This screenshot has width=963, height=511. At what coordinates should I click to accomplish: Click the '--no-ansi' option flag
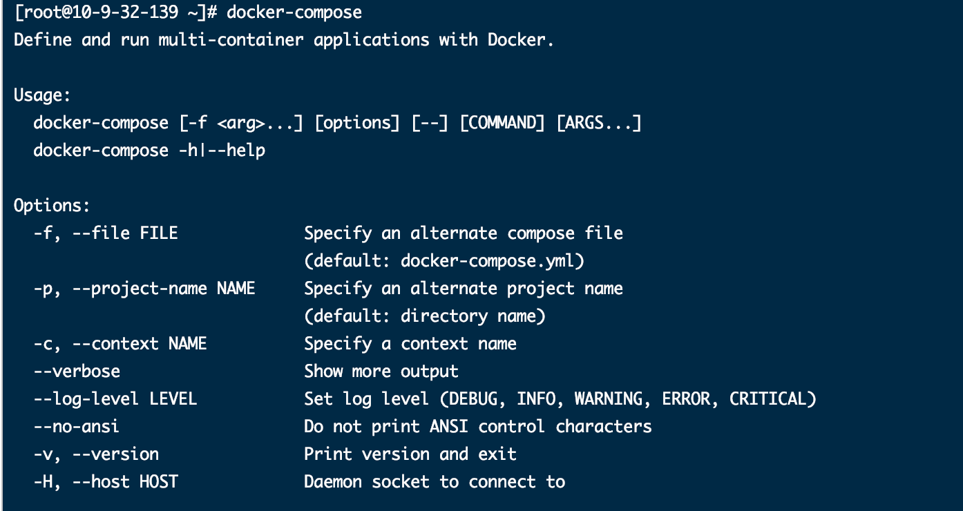tap(77, 427)
